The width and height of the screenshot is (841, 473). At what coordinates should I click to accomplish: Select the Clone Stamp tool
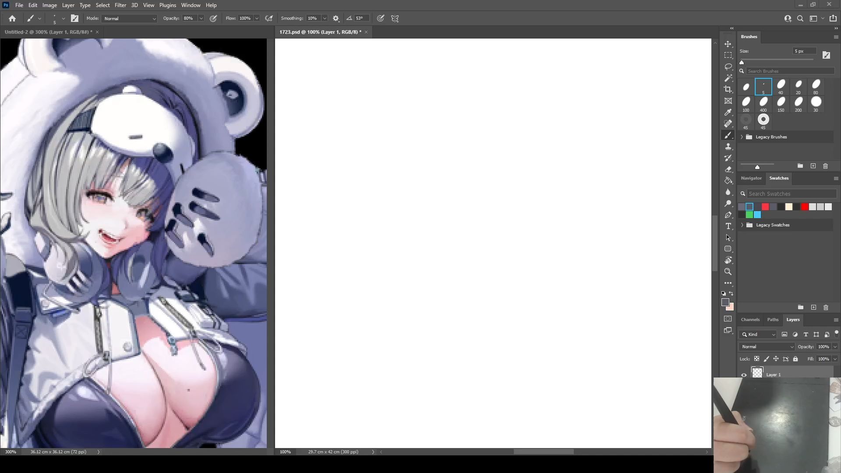(x=728, y=147)
